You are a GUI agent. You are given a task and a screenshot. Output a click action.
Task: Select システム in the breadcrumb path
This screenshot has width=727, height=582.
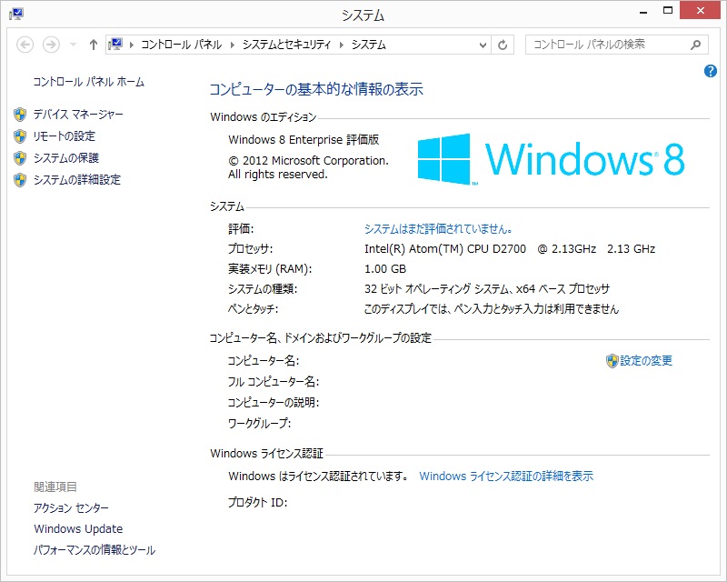click(369, 45)
